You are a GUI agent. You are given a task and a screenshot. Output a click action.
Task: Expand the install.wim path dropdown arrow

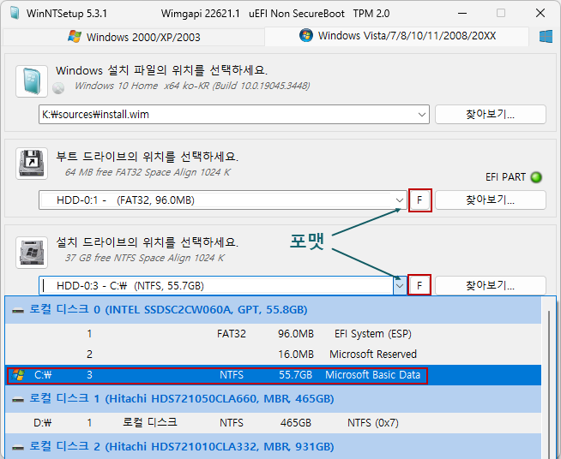[422, 115]
